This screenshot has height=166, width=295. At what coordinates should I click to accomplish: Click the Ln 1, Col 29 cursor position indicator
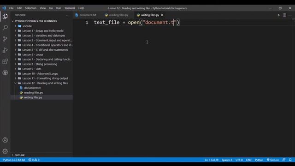coord(212,160)
